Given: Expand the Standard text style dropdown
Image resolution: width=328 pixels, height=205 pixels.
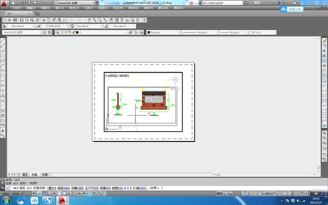Looking at the screenshot, I should point(20,26).
